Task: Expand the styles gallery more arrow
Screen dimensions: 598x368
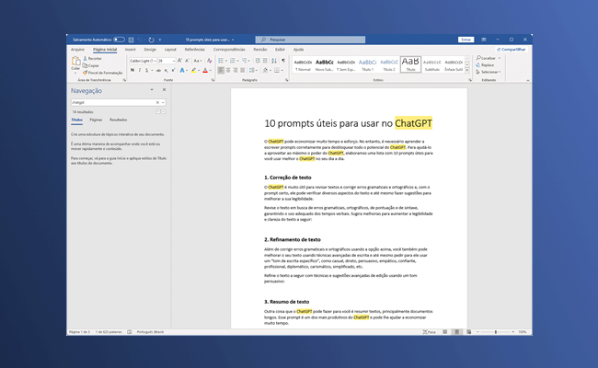Action: (467, 71)
